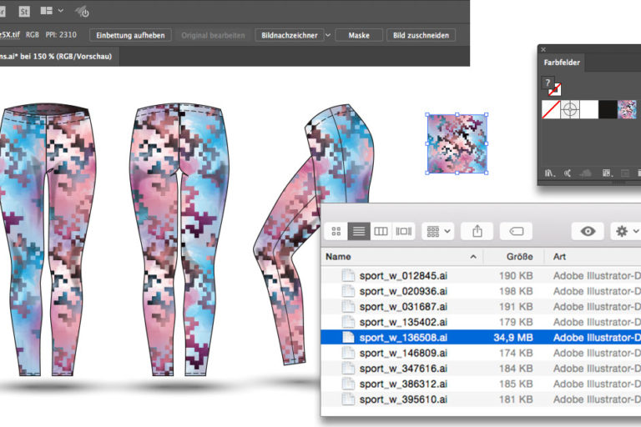Switch Finder to gallery view
641x427 pixels.
[404, 231]
